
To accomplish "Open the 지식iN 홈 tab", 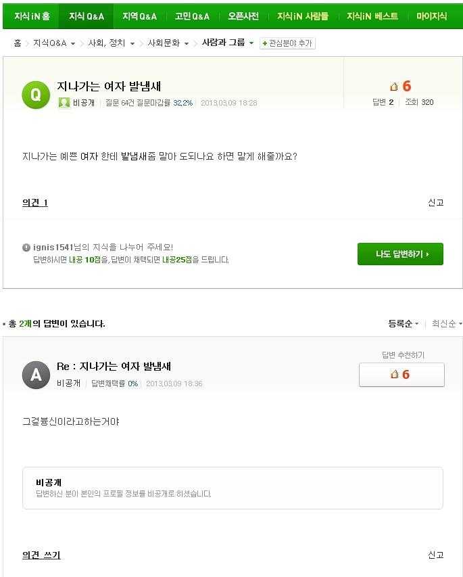I will 32,16.
